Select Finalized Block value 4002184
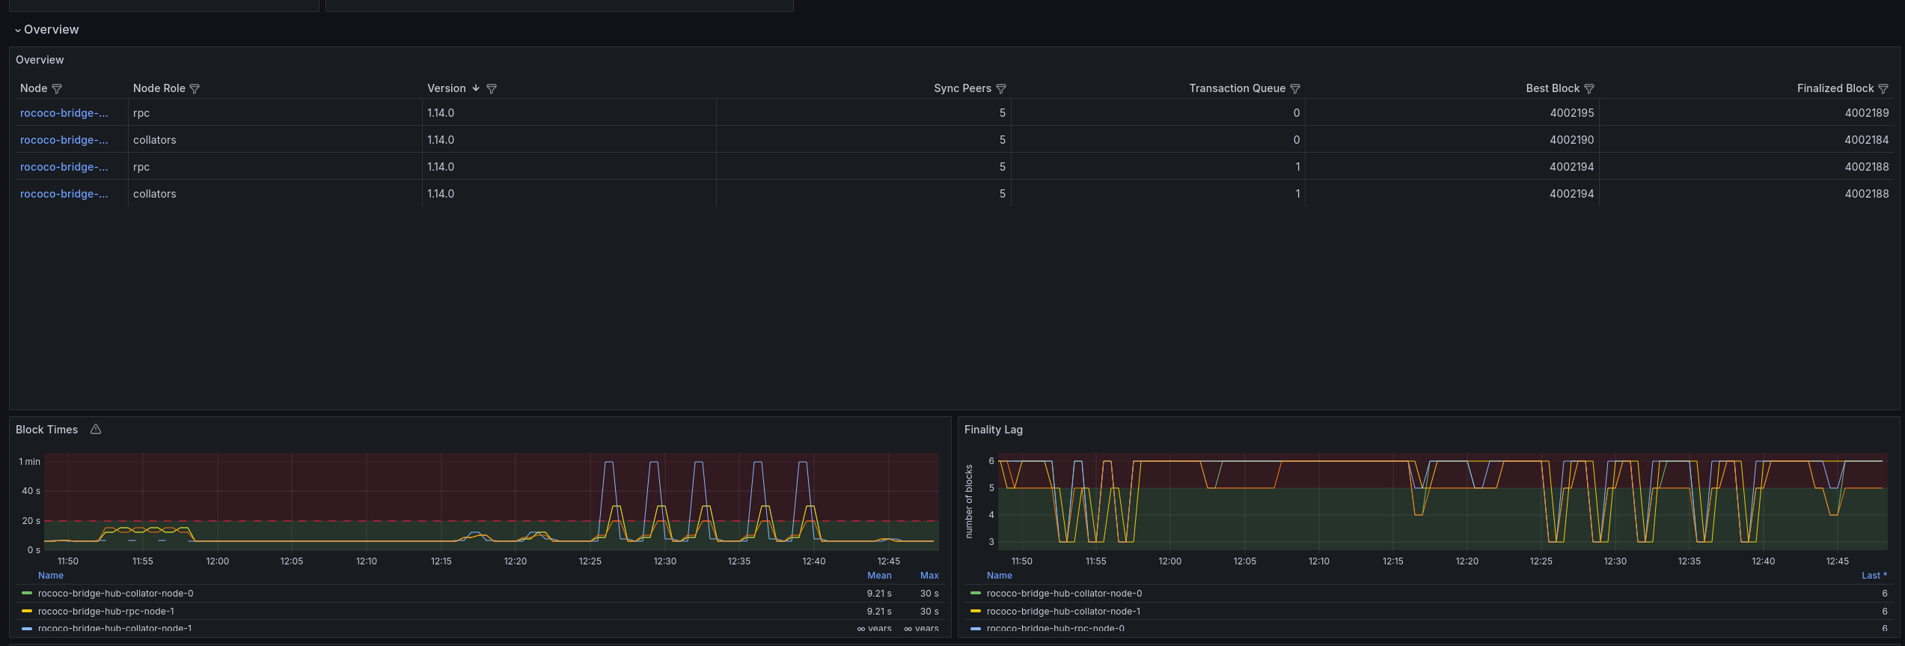 click(x=1867, y=140)
